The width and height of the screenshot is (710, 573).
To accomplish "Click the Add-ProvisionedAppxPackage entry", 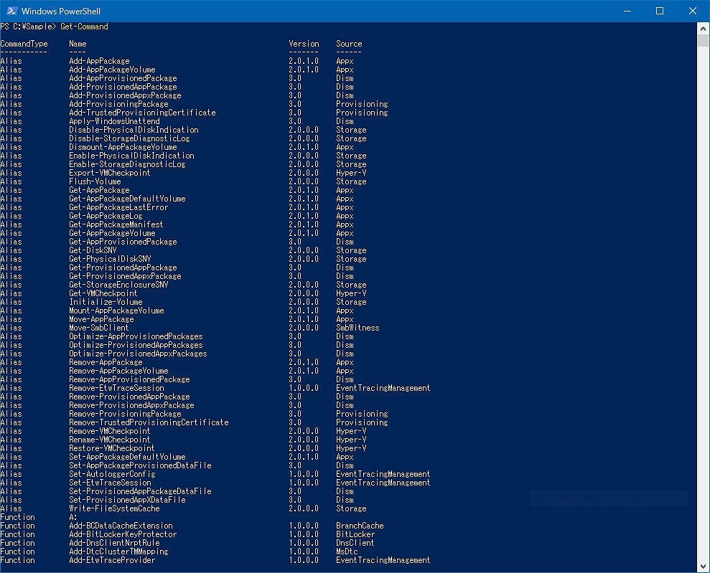I will tap(125, 95).
